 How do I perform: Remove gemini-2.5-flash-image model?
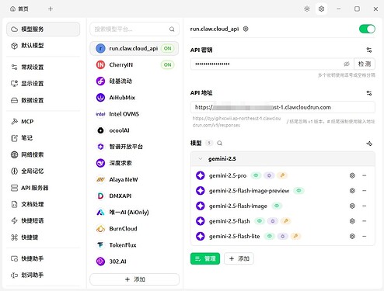(365, 206)
